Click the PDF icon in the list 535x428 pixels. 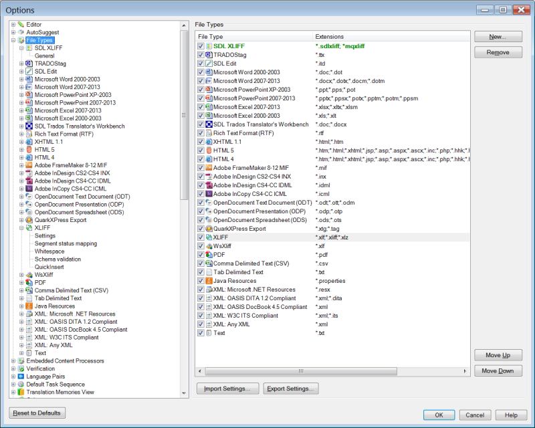coord(209,255)
